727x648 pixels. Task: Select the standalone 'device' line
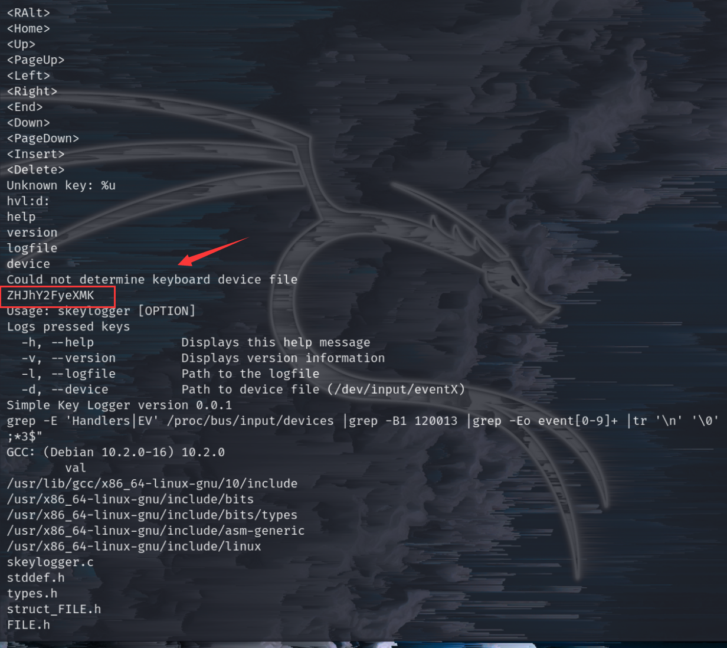28,264
